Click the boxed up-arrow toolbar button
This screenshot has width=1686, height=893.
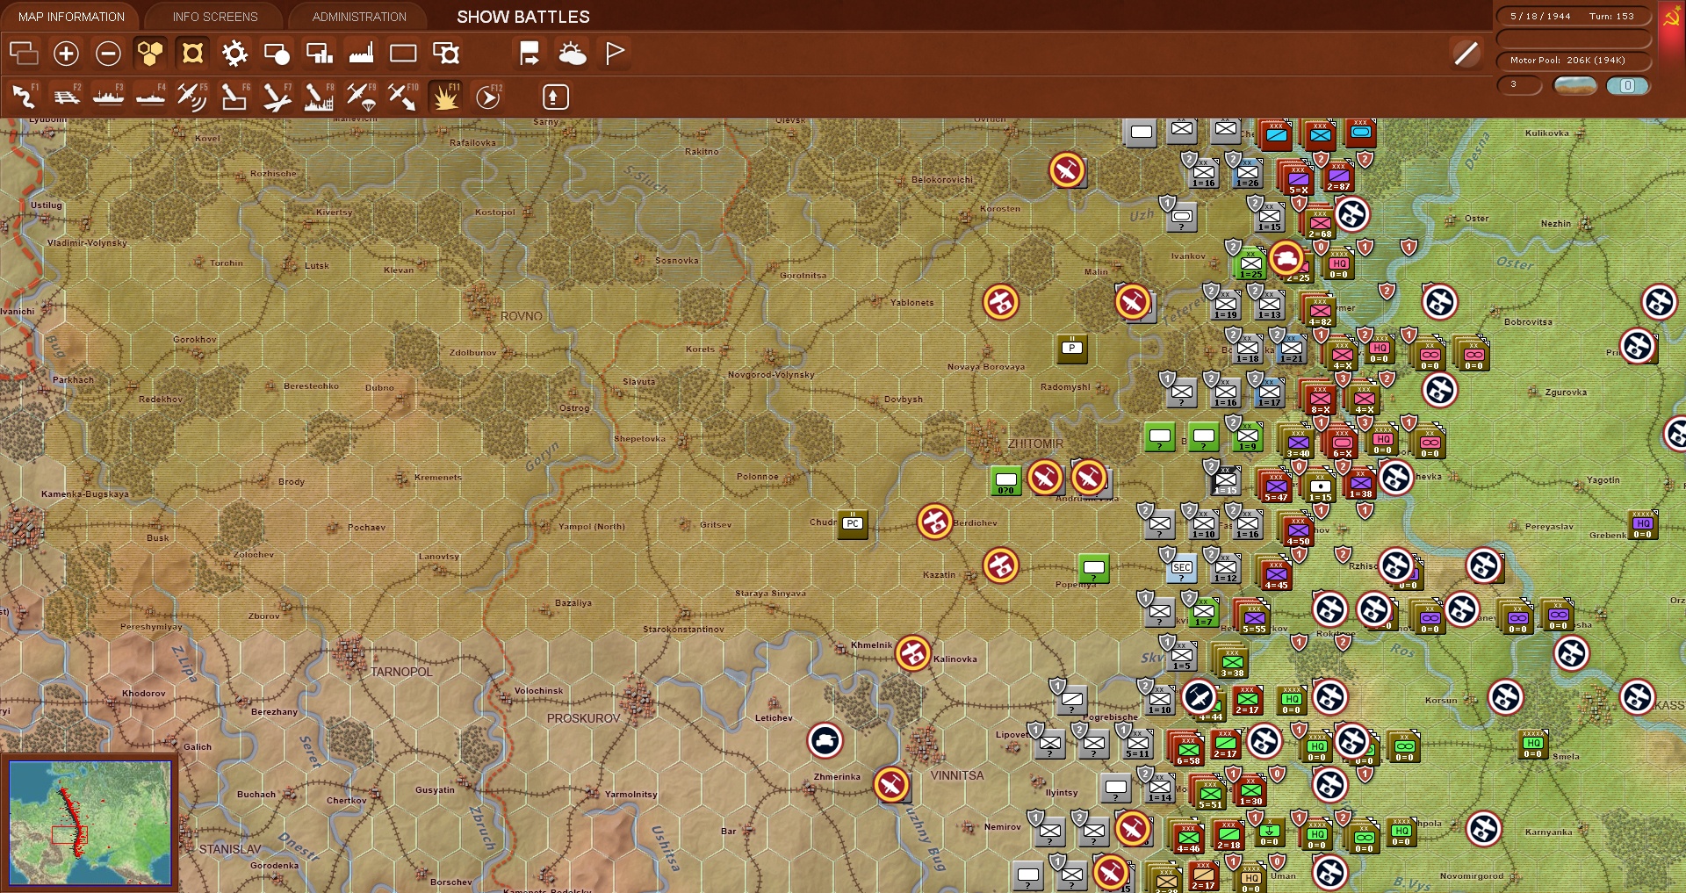(556, 97)
